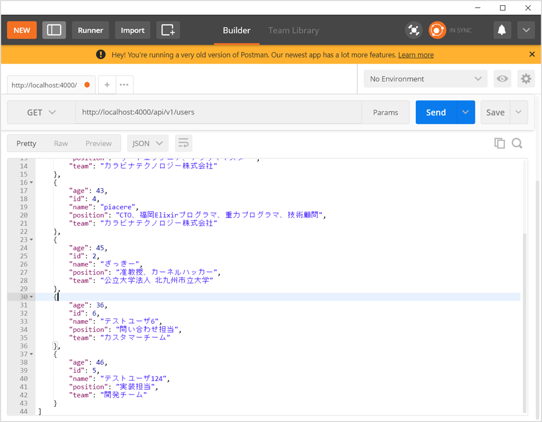Click the Import button
Screen dimensions: 542x422
(133, 30)
